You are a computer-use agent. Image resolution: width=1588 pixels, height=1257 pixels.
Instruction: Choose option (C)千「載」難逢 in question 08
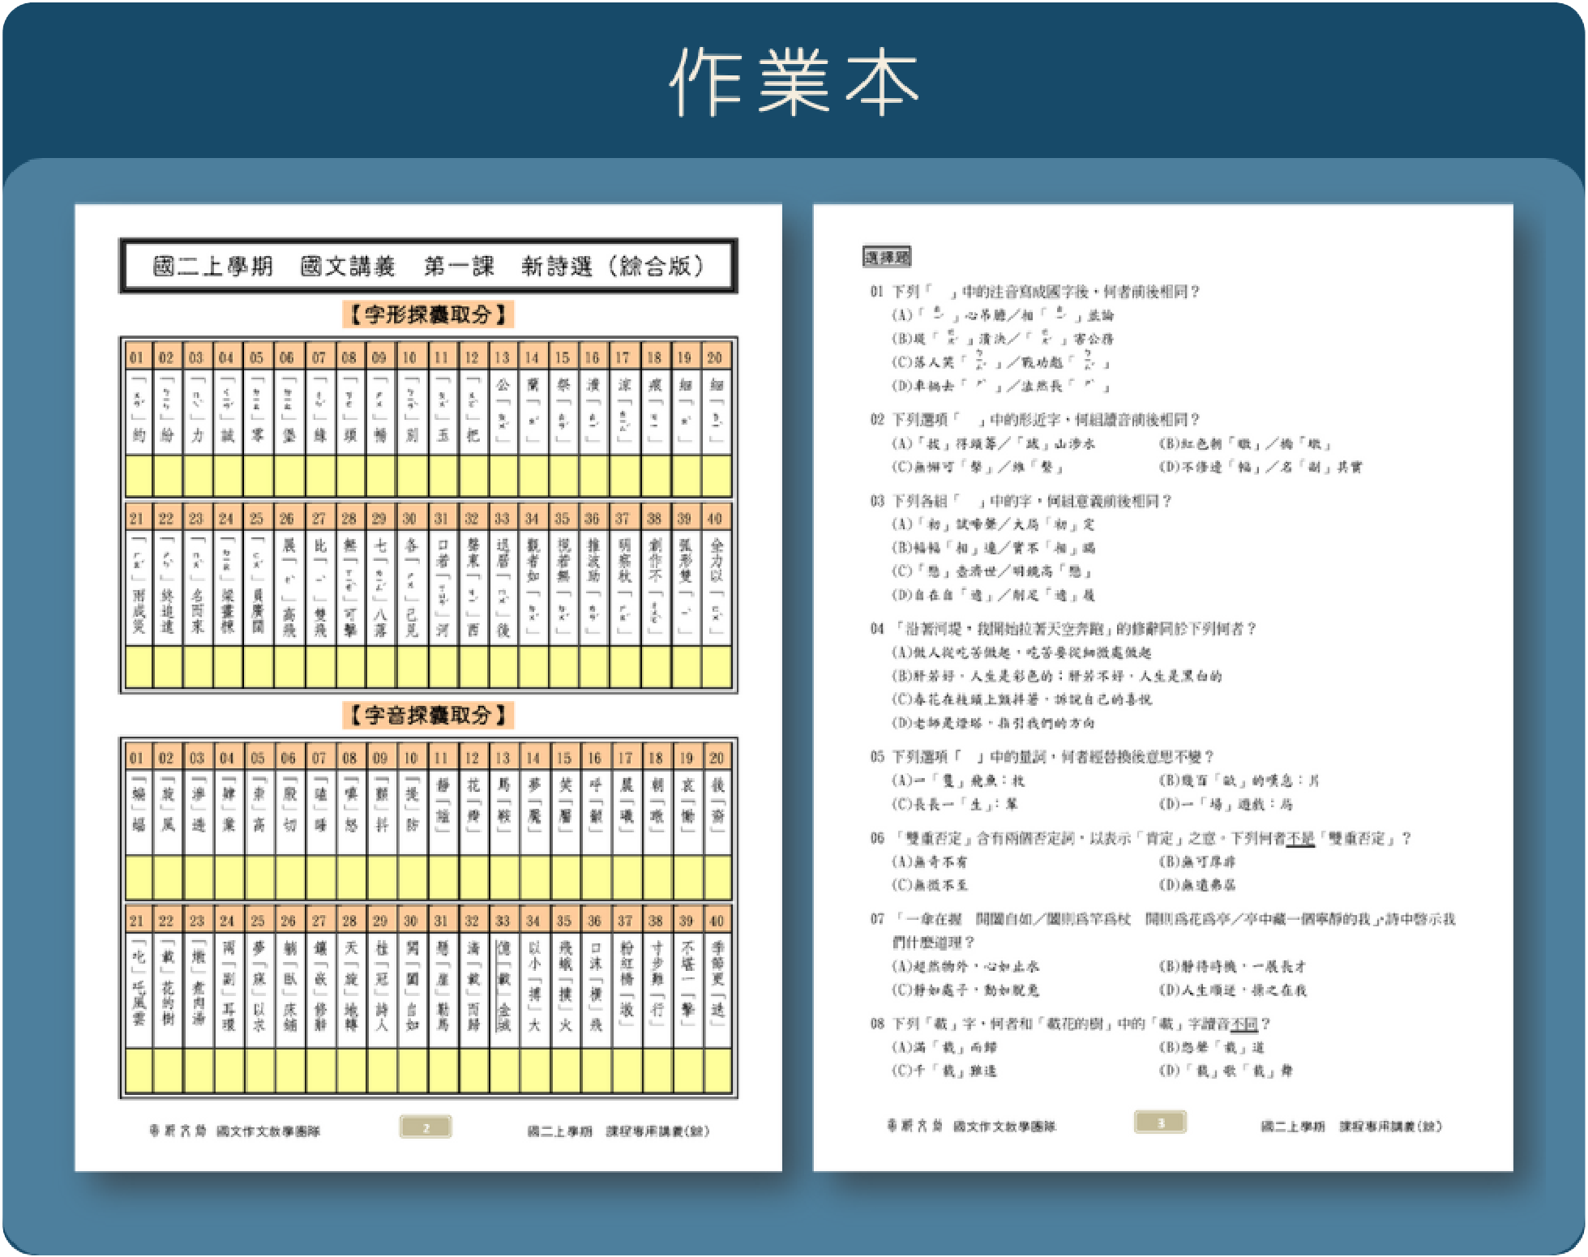944,1071
